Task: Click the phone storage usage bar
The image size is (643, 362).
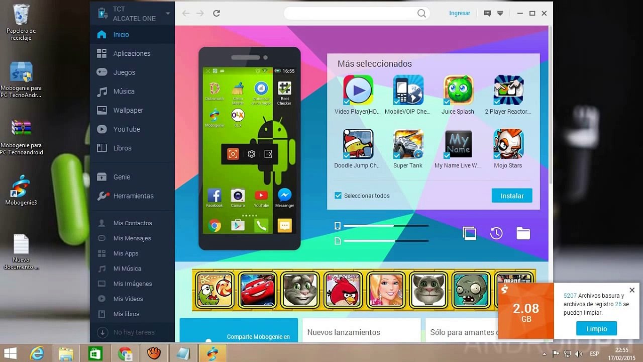Action: click(x=386, y=226)
